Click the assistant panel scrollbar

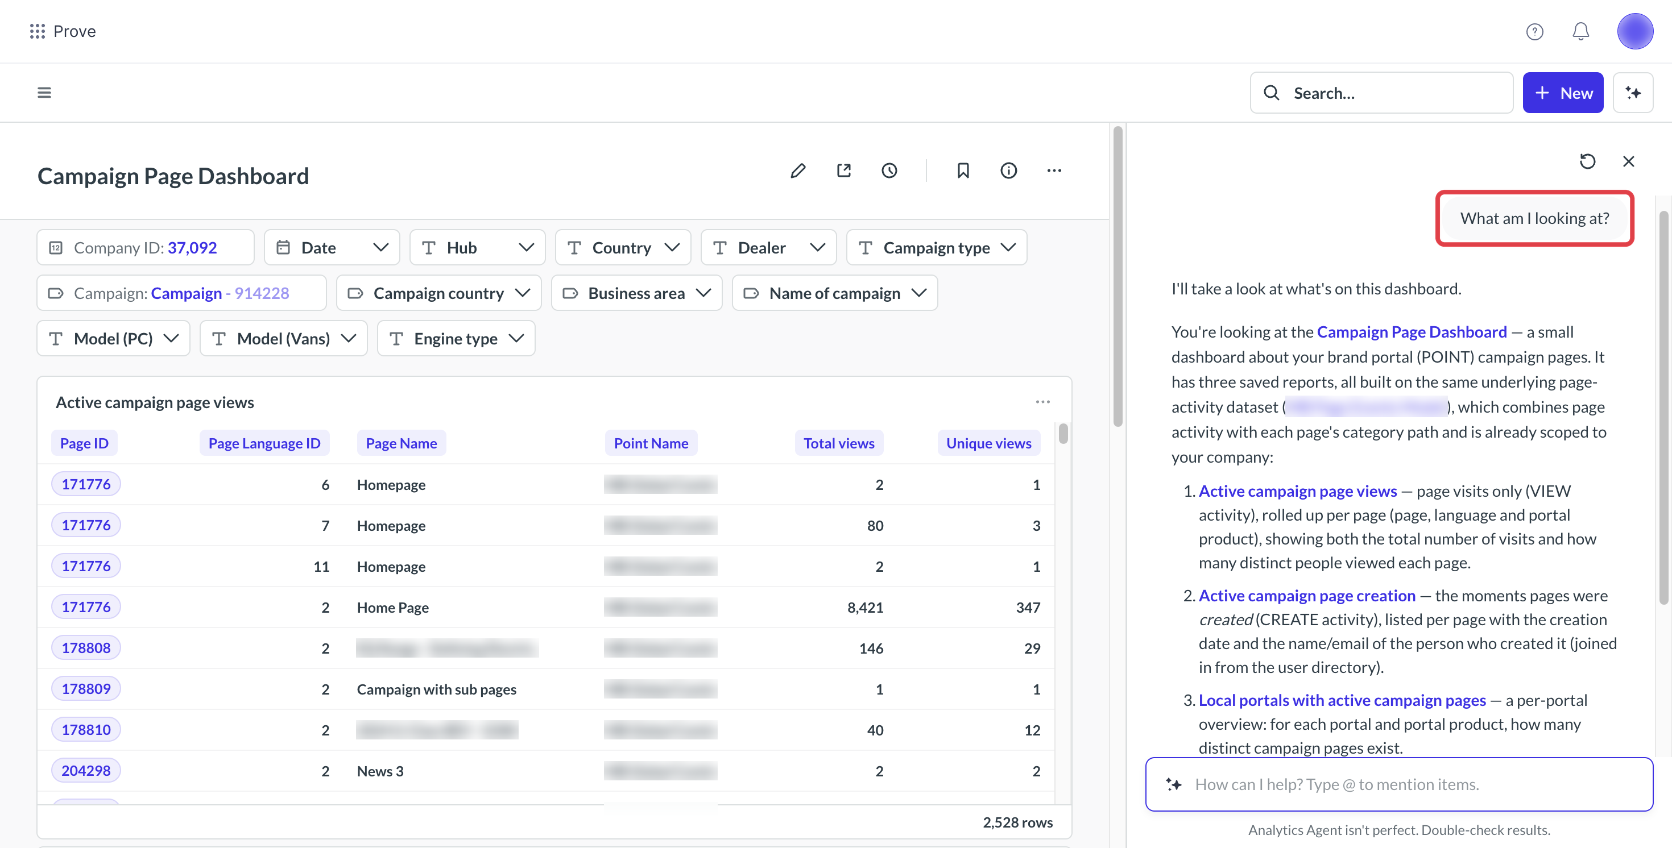[1663, 408]
